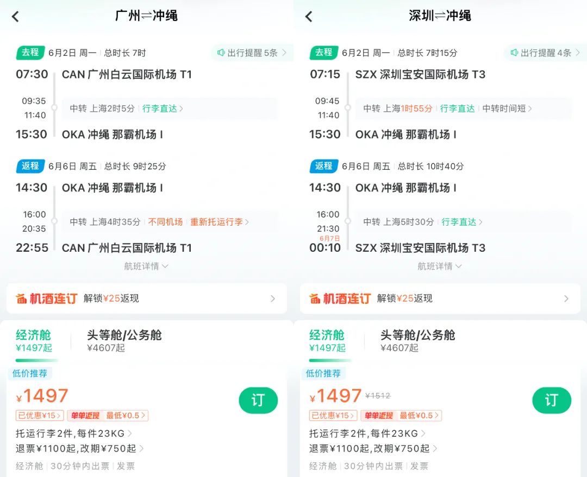587x477 pixels.
Task: Tap 去程 badge in Shenzhen panel
Action: pos(324,52)
